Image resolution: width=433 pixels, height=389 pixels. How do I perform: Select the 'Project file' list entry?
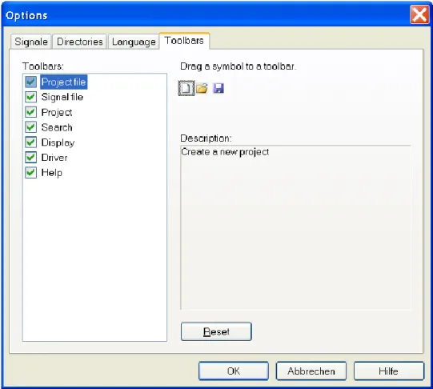64,82
